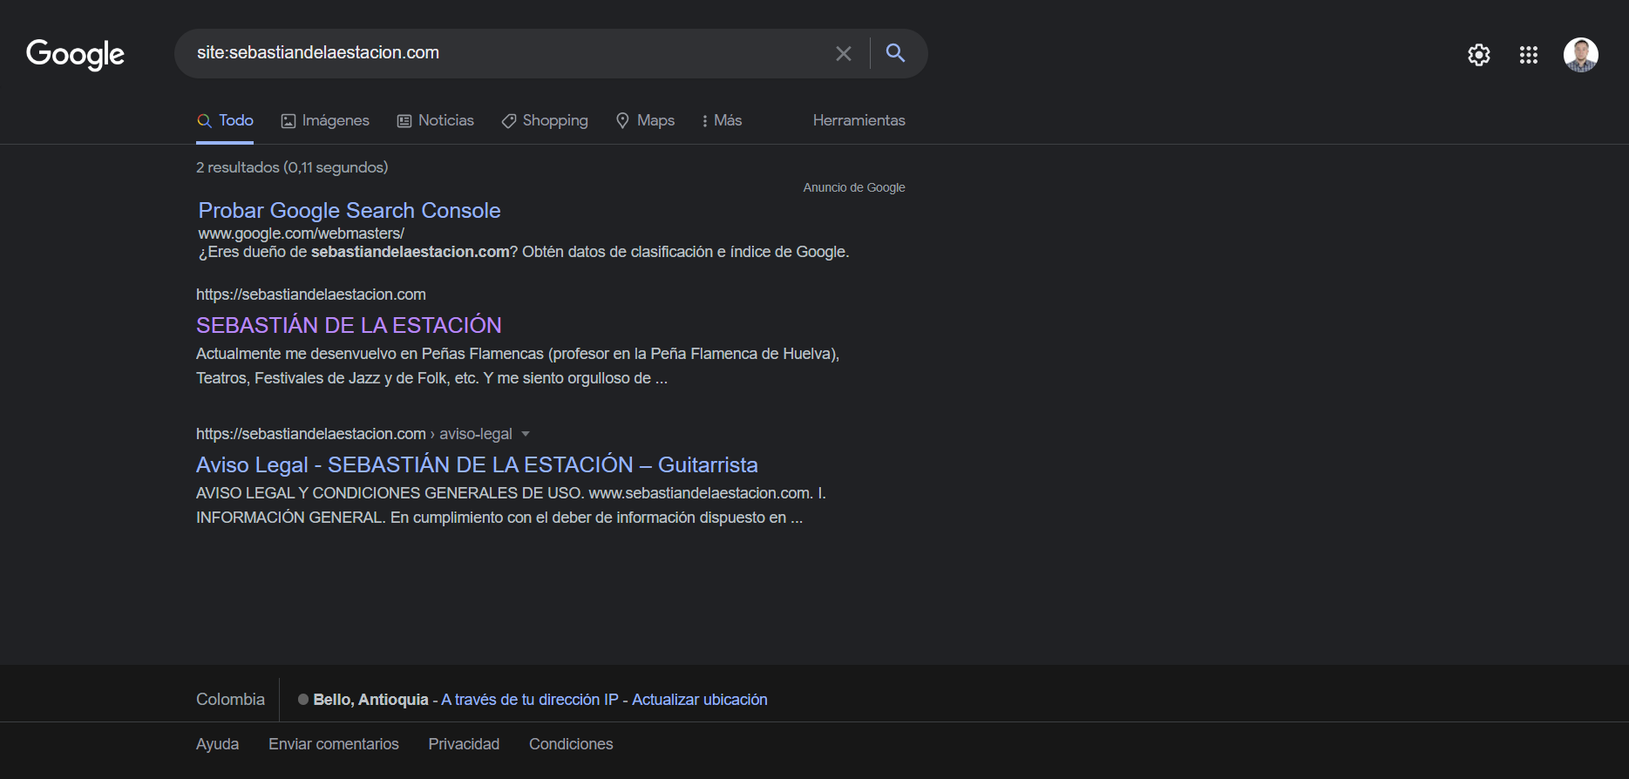Click the Actualizar ubicación link

click(700, 700)
